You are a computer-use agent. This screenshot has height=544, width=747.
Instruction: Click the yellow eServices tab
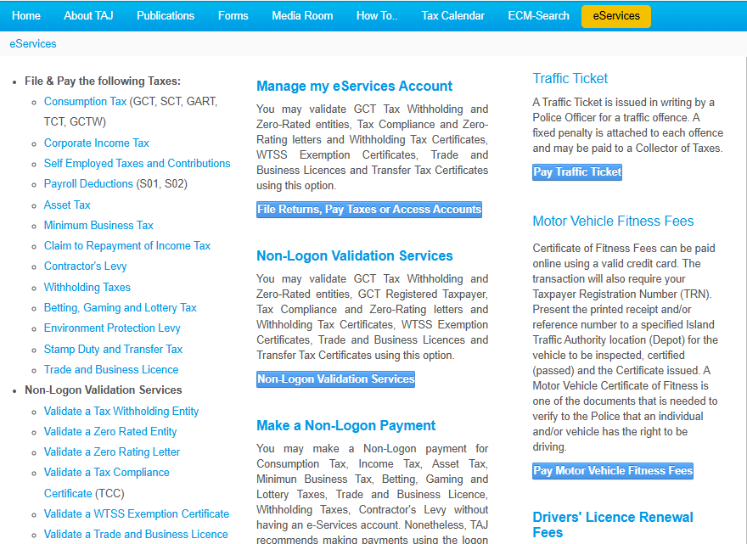pos(616,16)
